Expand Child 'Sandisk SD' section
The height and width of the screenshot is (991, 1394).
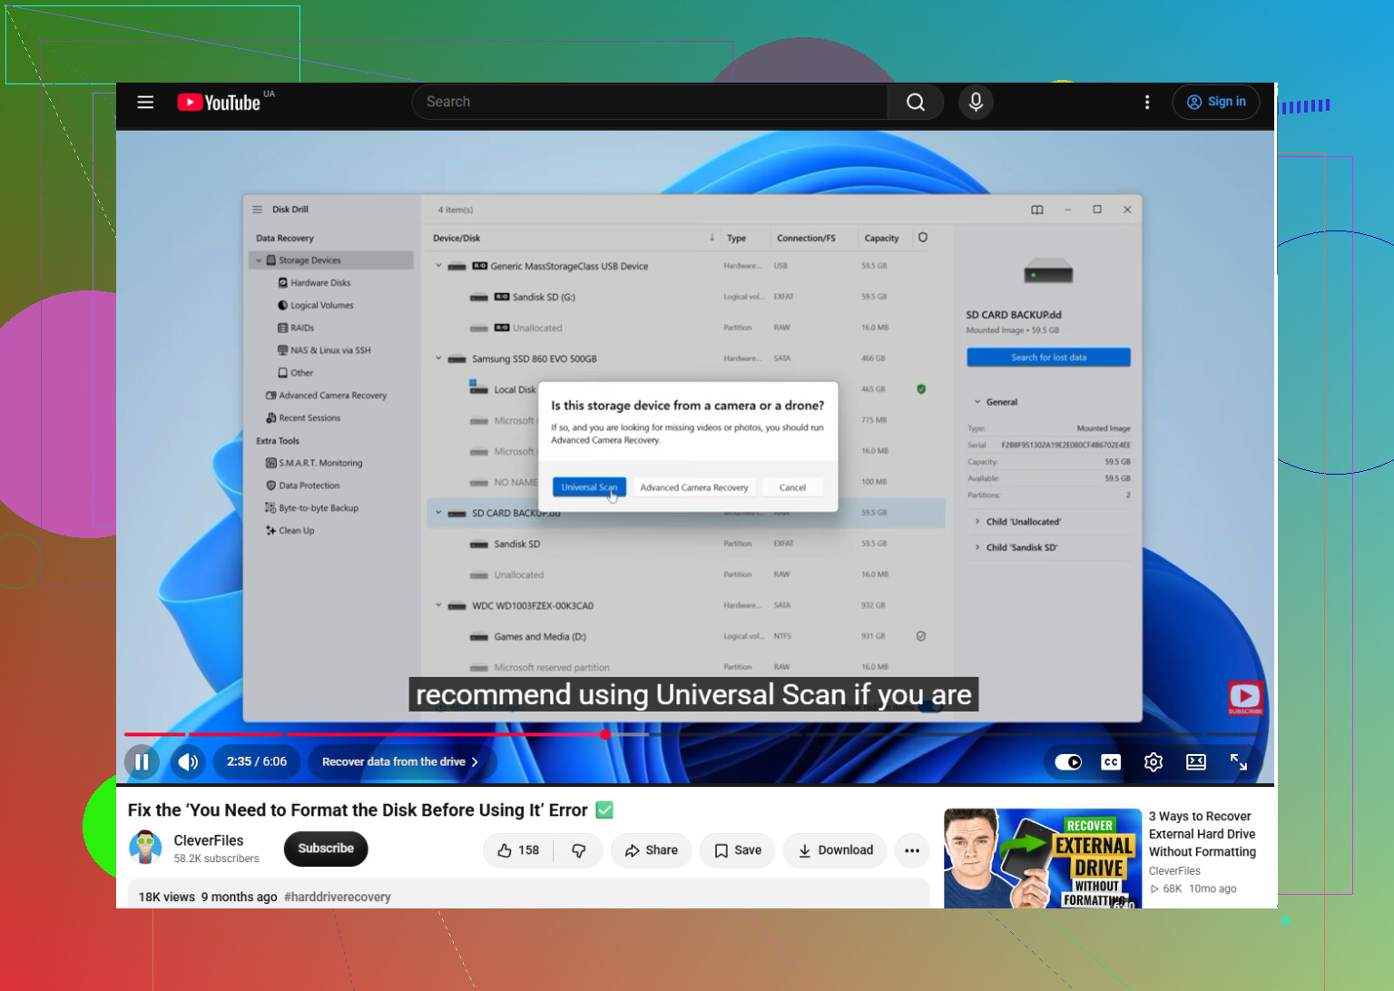[x=977, y=547]
